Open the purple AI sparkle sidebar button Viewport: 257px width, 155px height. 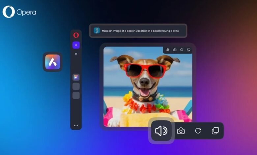(x=76, y=45)
